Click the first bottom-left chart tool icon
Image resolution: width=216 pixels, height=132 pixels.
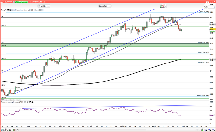click(x=2, y=130)
